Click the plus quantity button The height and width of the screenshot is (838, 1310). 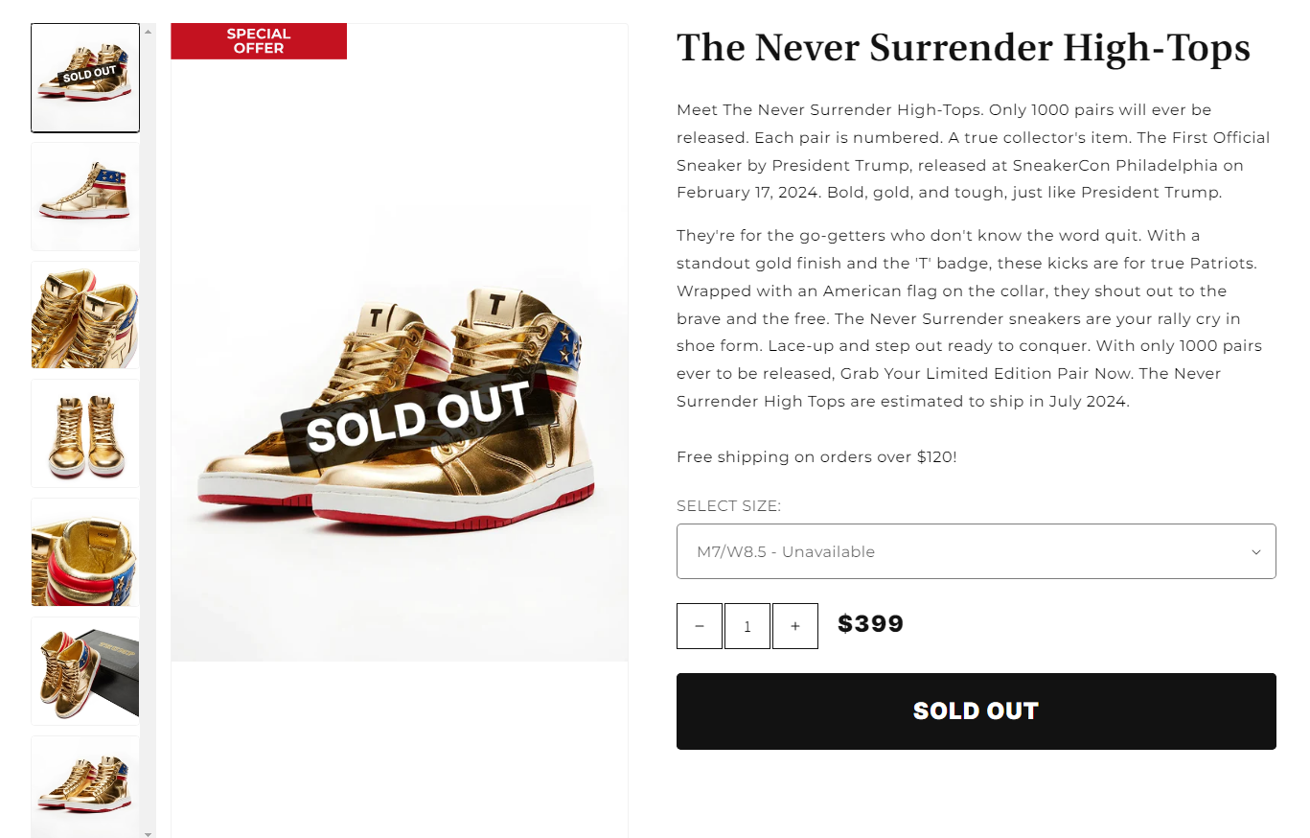794,626
